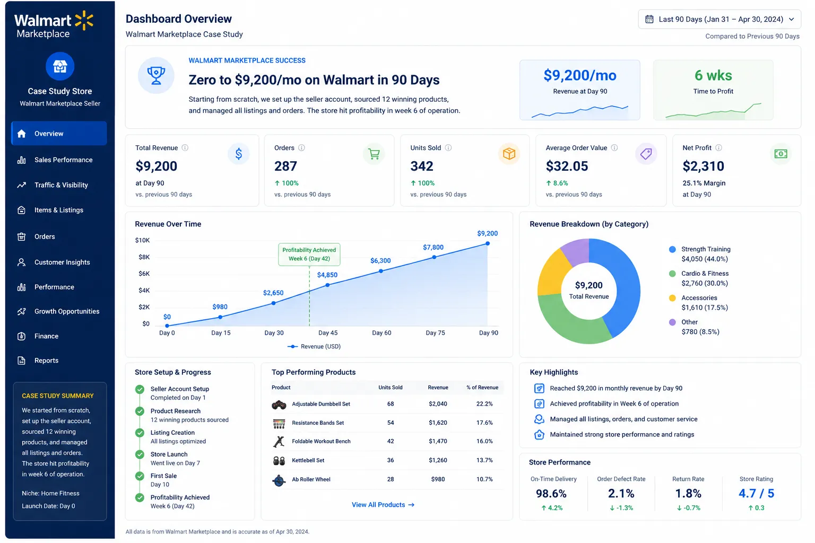Go to the Overview page
Screen dimensions: 815x543
pos(59,134)
